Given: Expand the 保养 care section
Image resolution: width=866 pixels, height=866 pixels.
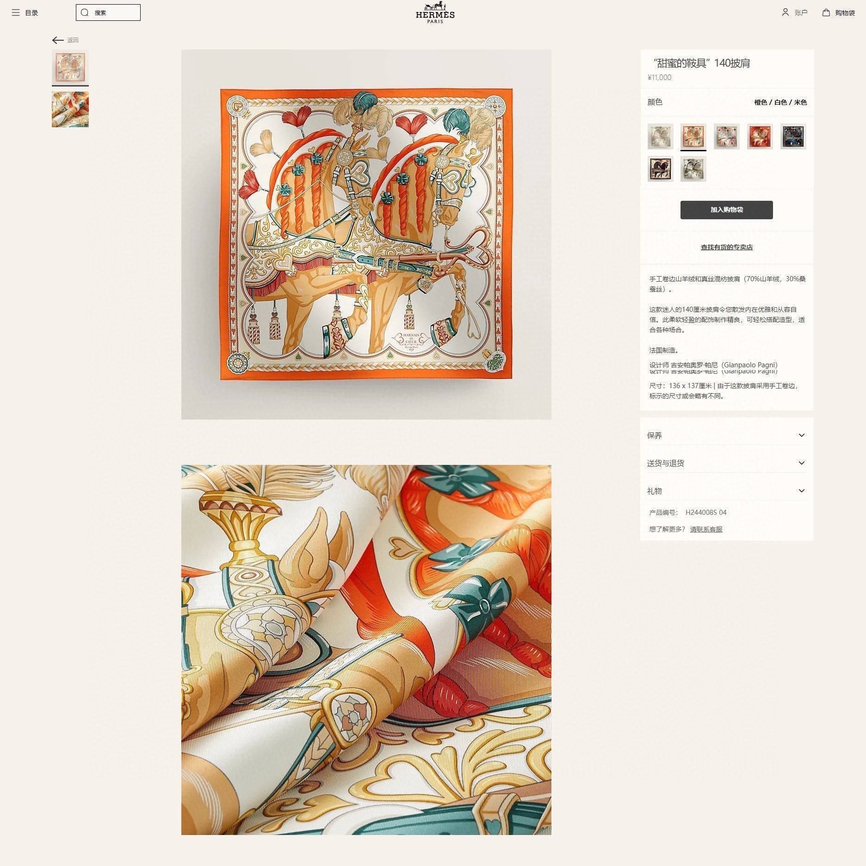Looking at the screenshot, I should coord(726,435).
